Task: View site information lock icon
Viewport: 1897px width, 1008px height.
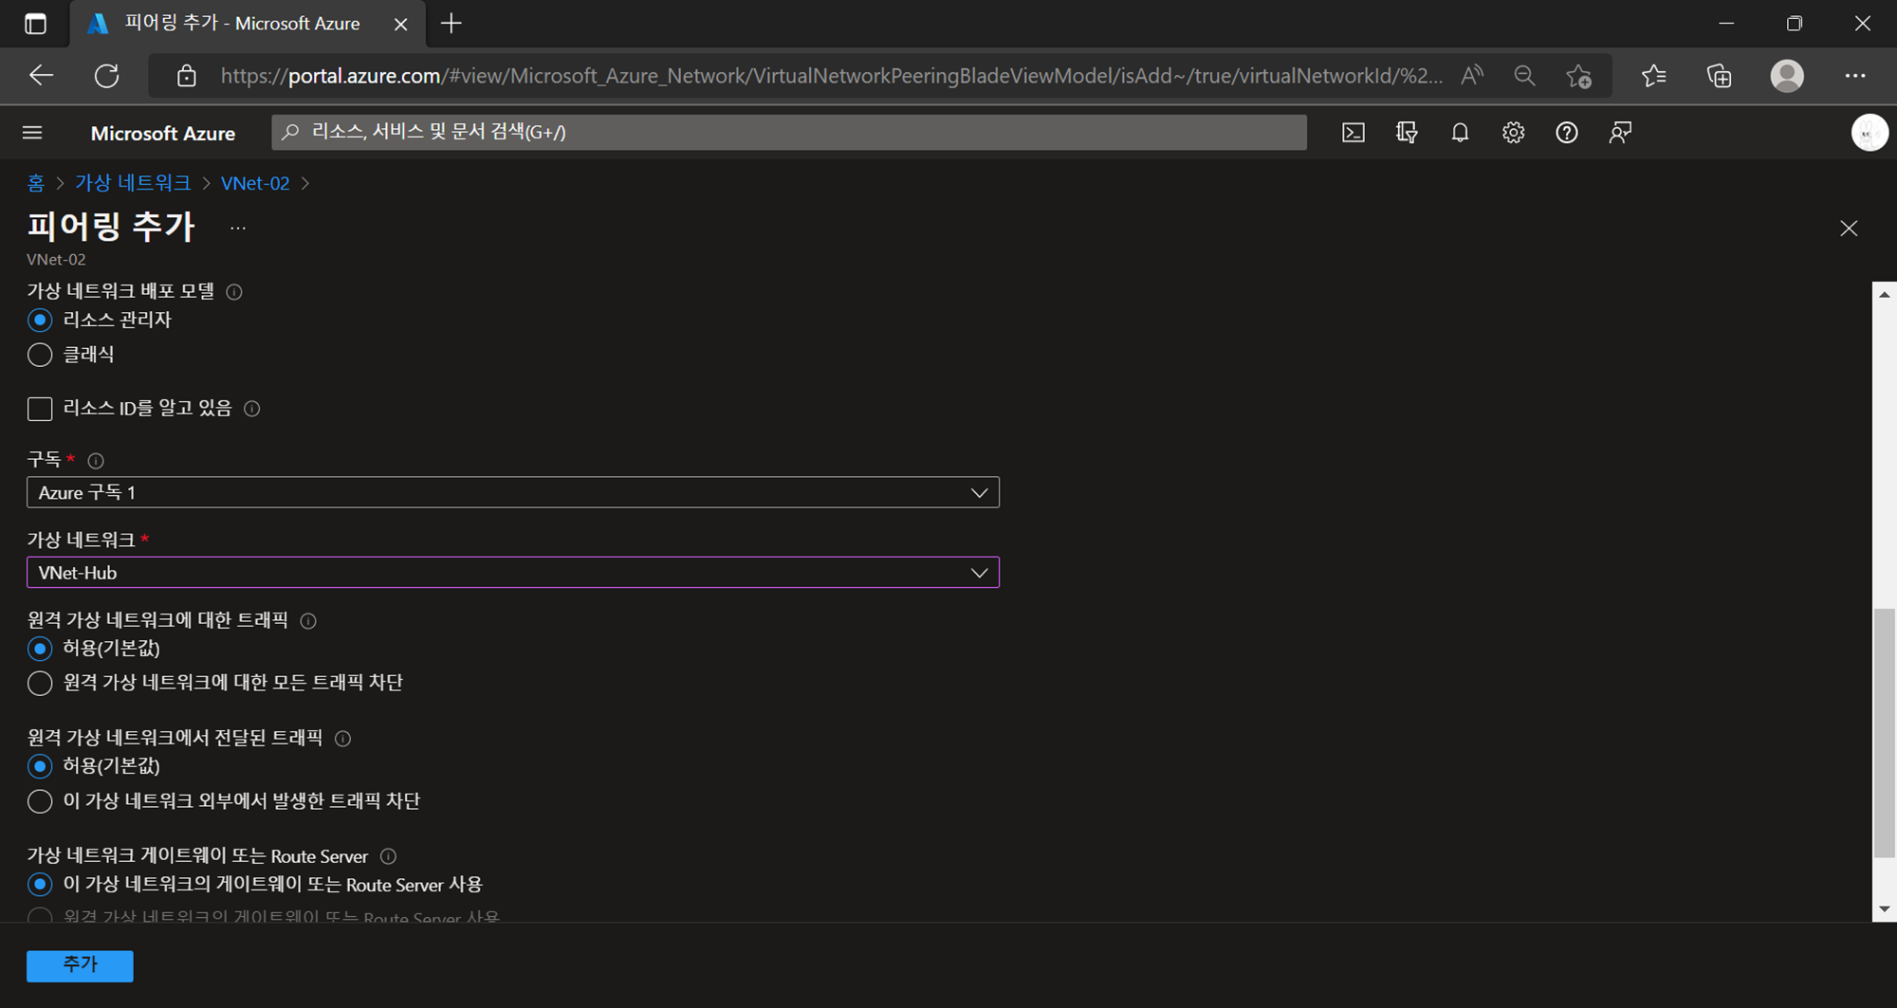Action: point(187,76)
